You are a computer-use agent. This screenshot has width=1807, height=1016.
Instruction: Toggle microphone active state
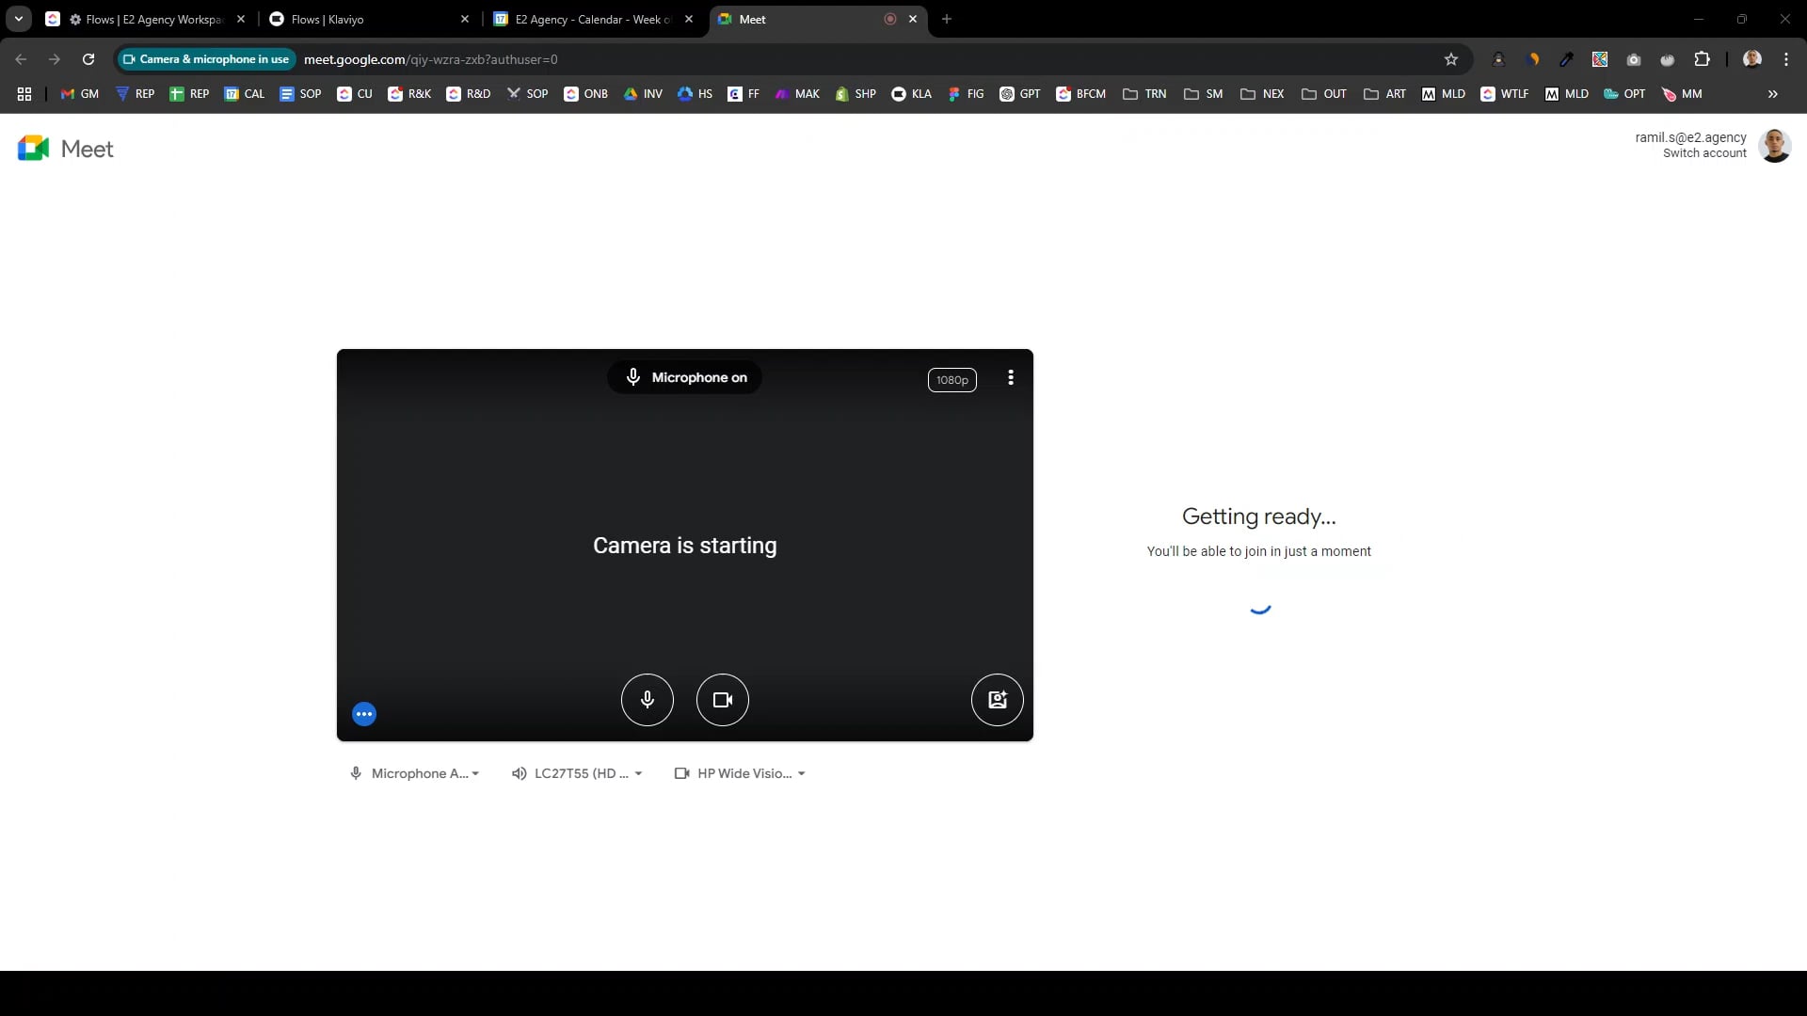point(647,698)
